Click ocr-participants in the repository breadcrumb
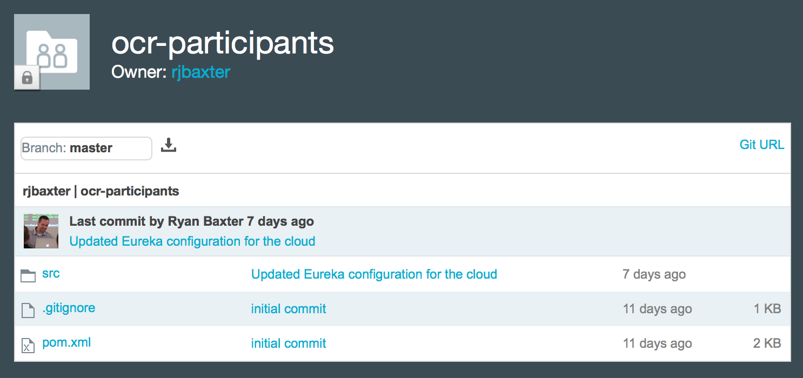This screenshot has width=803, height=378. (130, 191)
